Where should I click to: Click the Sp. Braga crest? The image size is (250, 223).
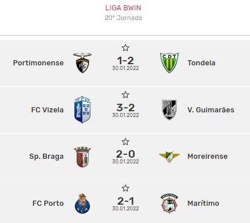click(x=82, y=157)
